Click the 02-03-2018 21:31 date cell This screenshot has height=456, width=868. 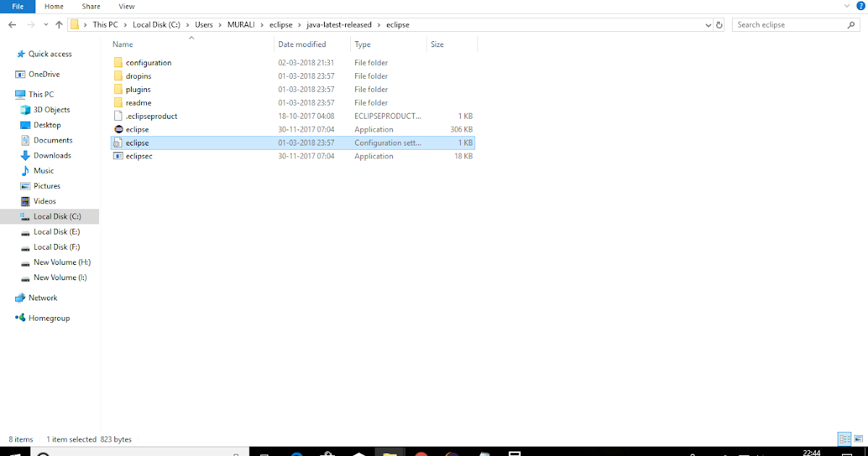tap(306, 63)
